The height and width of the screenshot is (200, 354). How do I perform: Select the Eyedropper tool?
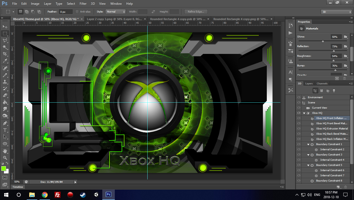[x=5, y=61]
